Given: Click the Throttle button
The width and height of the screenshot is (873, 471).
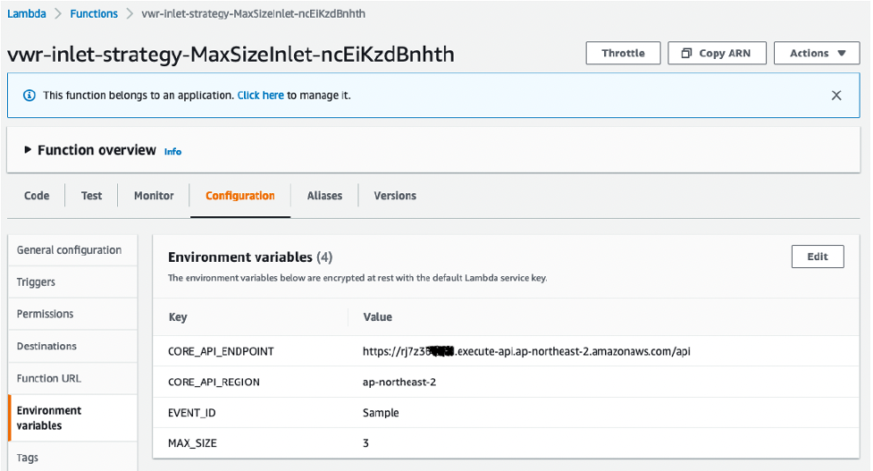Looking at the screenshot, I should click(623, 53).
